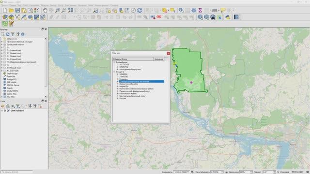
Task: Select the Identify Features tool
Action: (181, 10)
